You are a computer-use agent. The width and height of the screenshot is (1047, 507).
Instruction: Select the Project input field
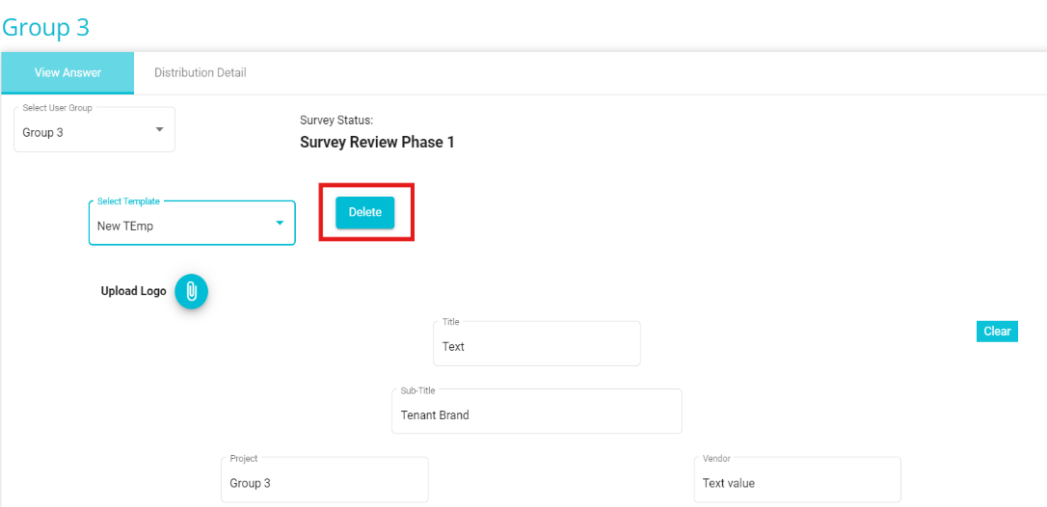tap(325, 480)
